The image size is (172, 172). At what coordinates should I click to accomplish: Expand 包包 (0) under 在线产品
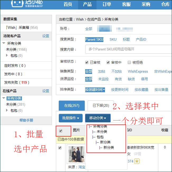coord(7,110)
